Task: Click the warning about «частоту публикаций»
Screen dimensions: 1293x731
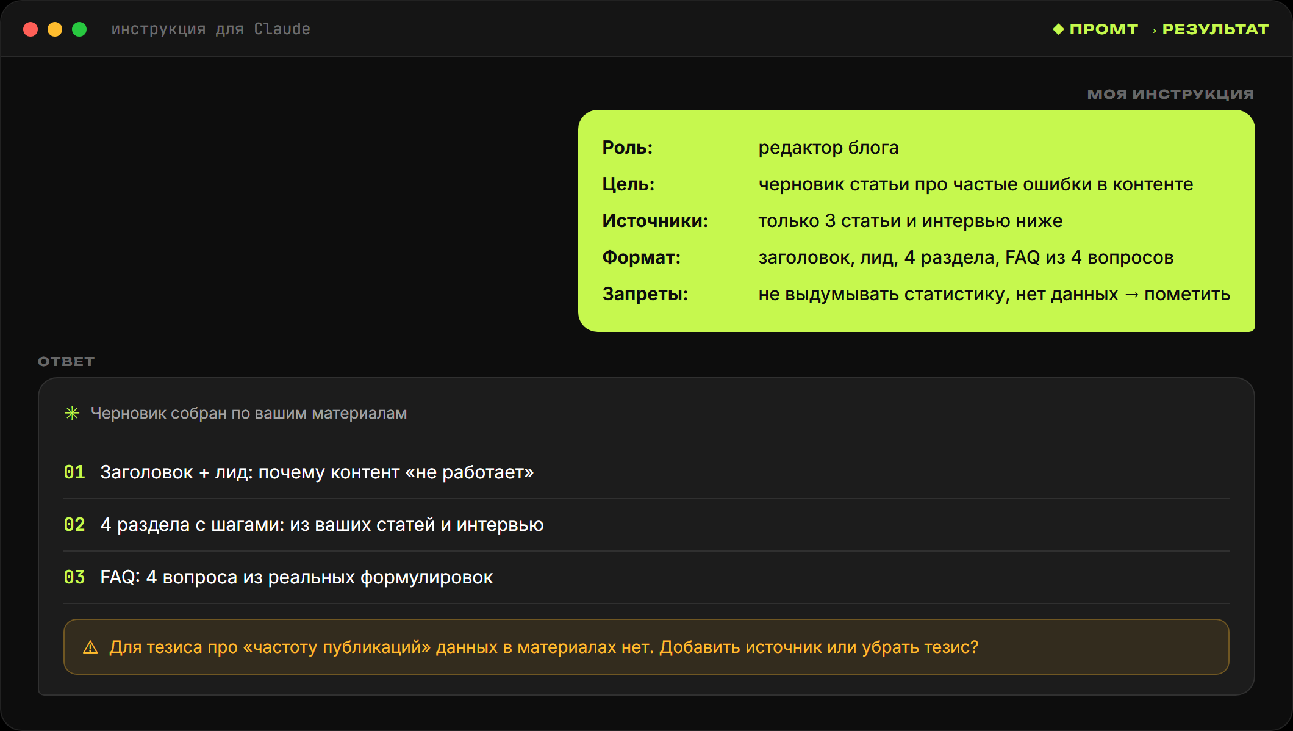Action: pyautogui.click(x=646, y=647)
